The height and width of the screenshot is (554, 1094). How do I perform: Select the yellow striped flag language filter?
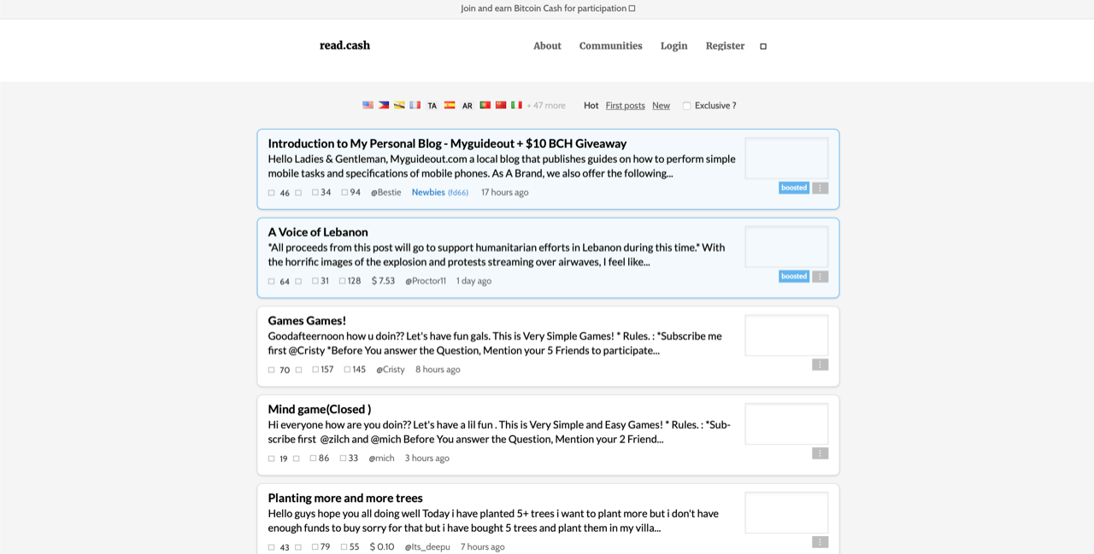[399, 105]
